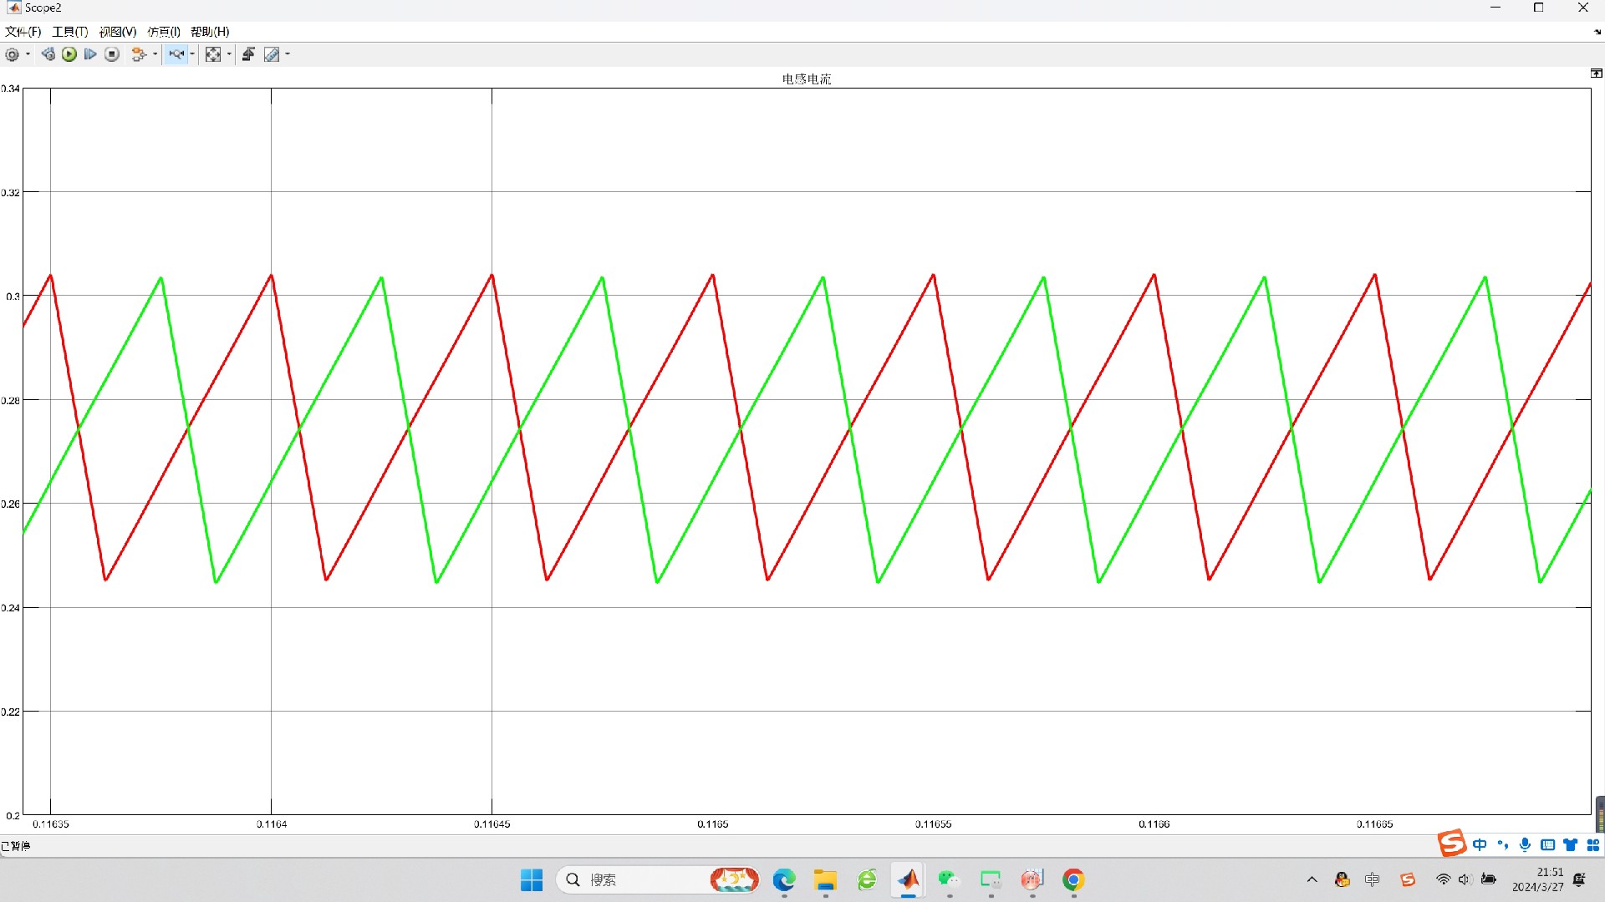Toggle the zoom X-axis tool
This screenshot has width=1605, height=902.
pyautogui.click(x=176, y=54)
